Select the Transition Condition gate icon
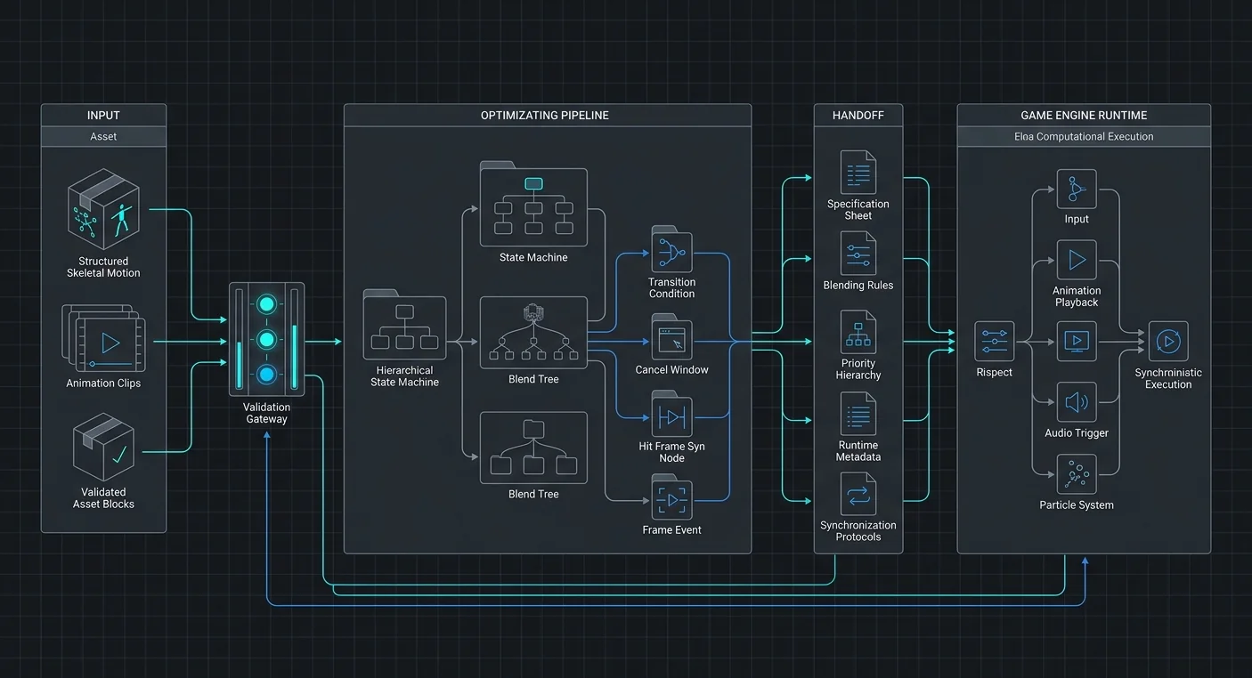This screenshot has width=1252, height=678. click(671, 250)
